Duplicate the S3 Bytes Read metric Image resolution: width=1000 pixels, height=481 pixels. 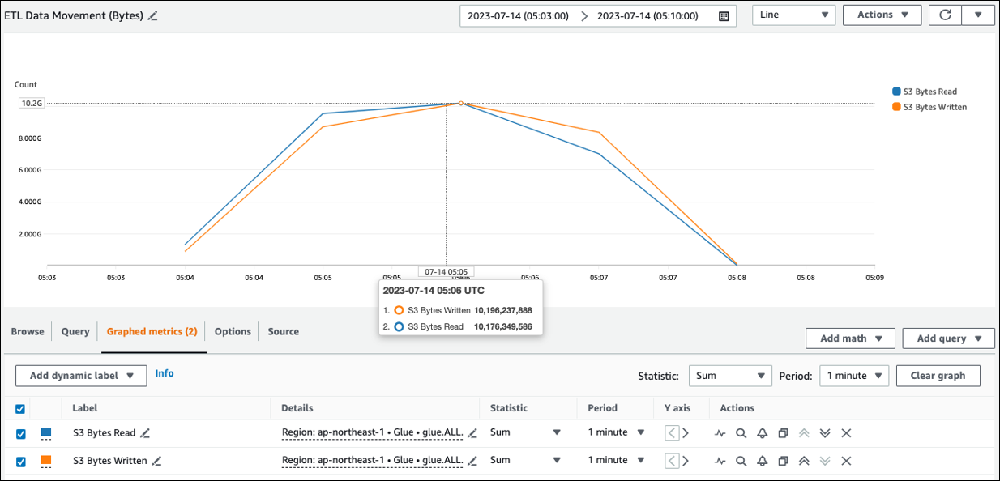tap(783, 432)
